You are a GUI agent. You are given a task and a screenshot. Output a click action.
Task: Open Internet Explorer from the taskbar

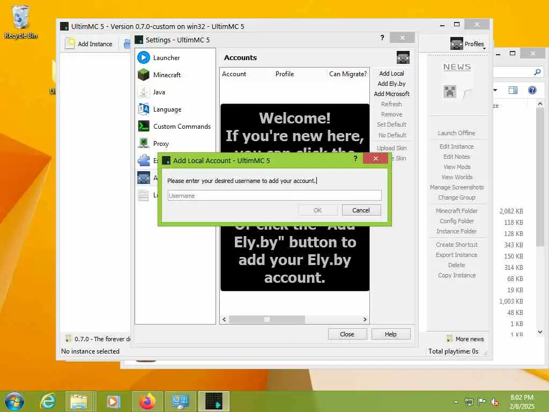tap(48, 401)
